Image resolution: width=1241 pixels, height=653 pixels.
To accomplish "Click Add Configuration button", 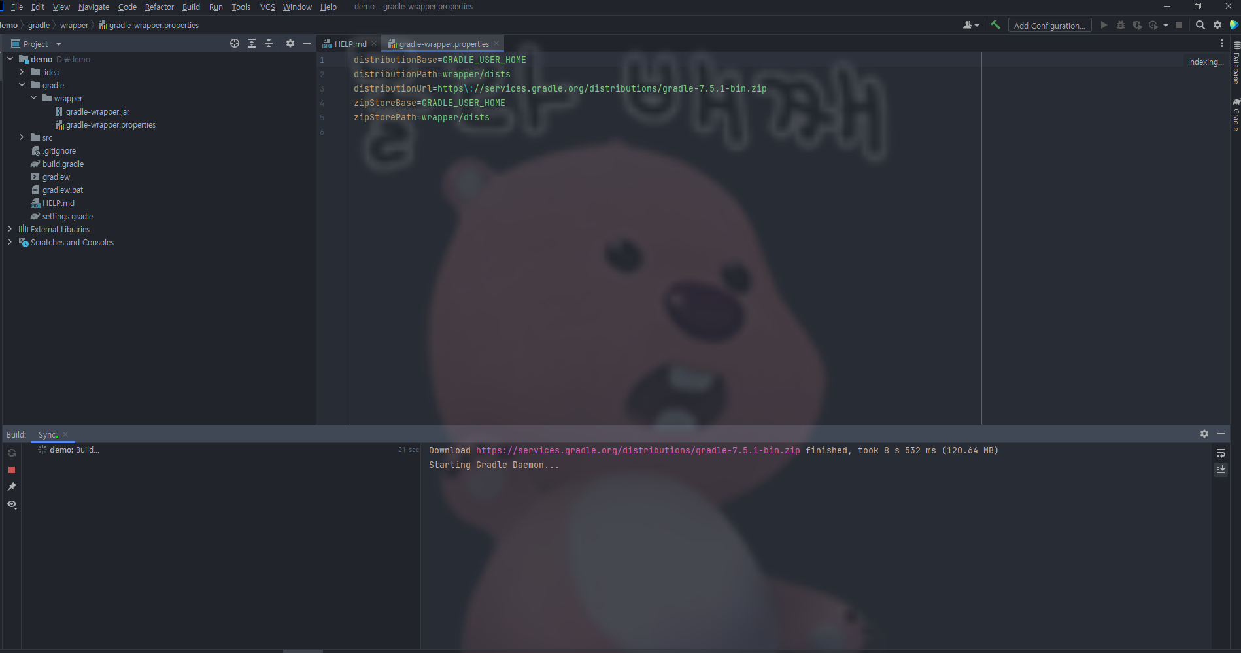I will point(1049,26).
